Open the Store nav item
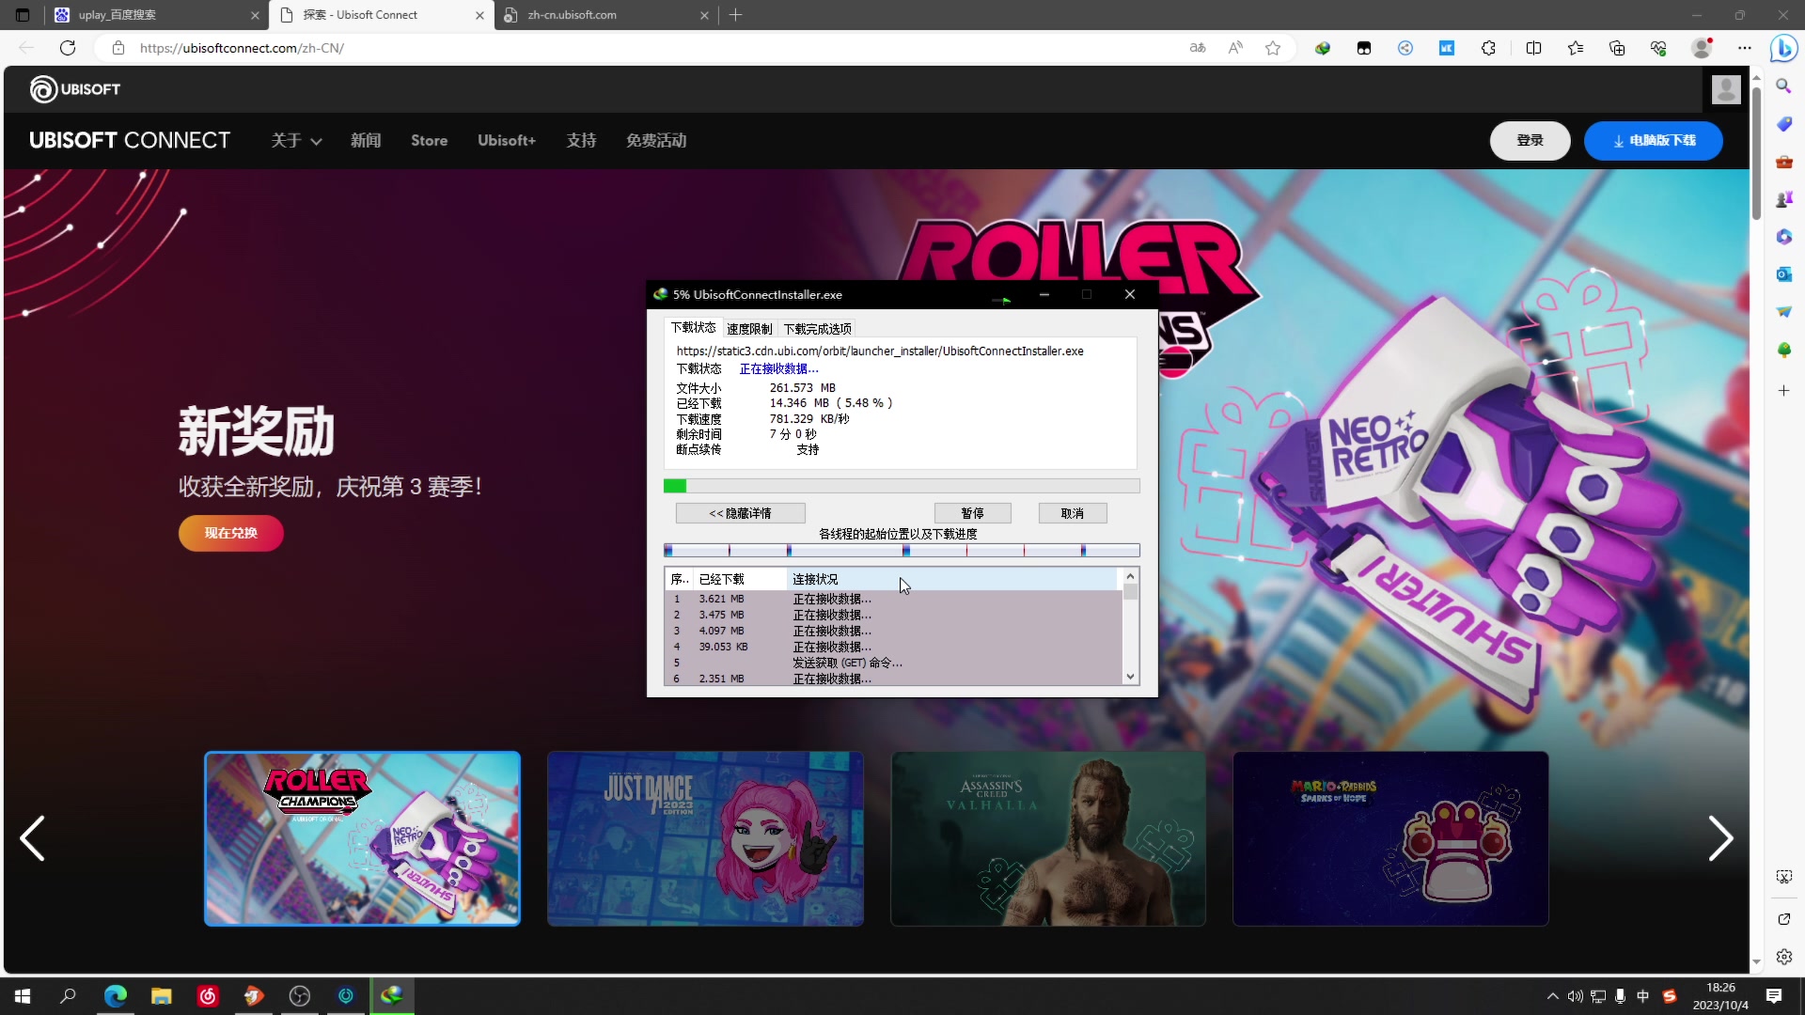The width and height of the screenshot is (1805, 1015). pos(429,141)
